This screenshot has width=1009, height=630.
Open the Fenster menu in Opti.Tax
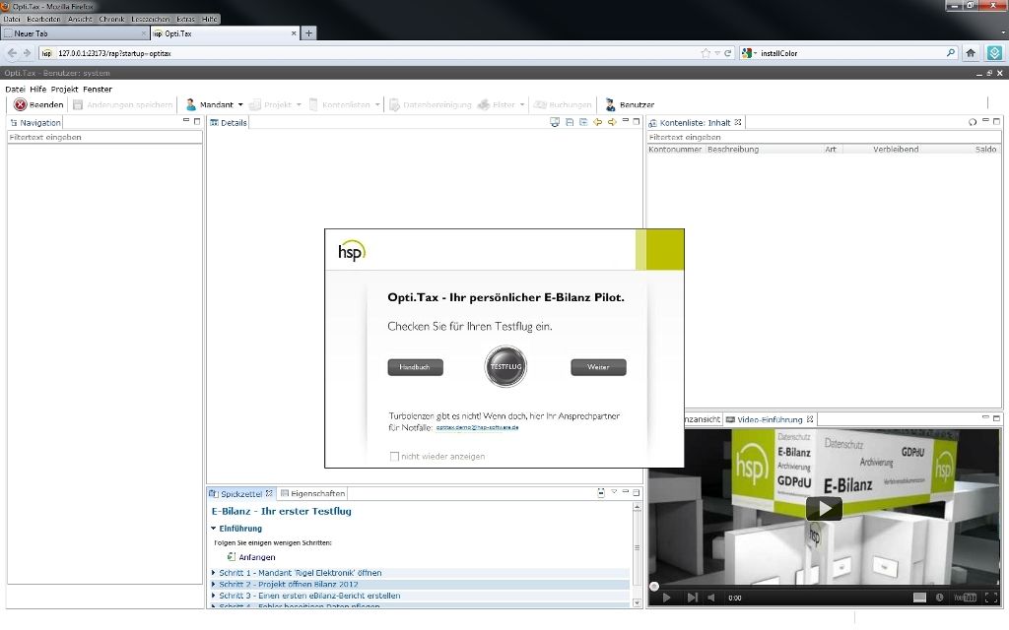pos(98,90)
